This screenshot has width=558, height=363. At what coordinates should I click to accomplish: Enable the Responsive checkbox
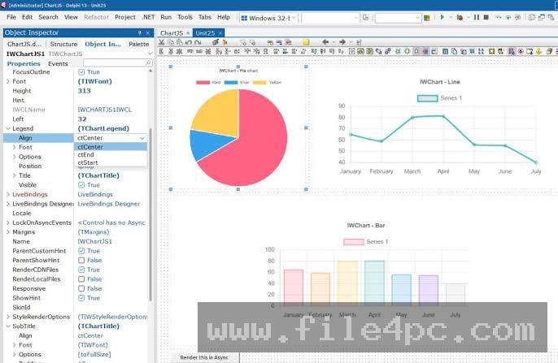point(81,288)
